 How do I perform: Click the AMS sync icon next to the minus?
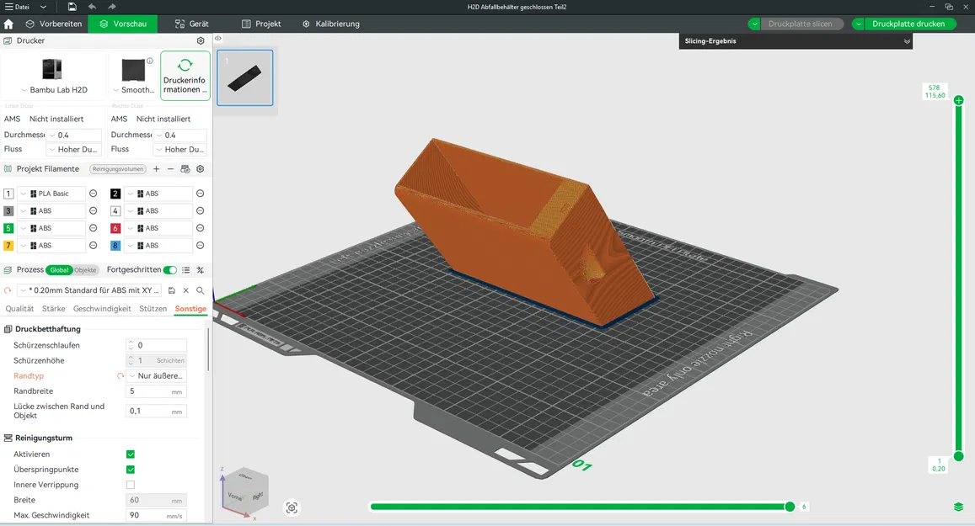click(185, 169)
